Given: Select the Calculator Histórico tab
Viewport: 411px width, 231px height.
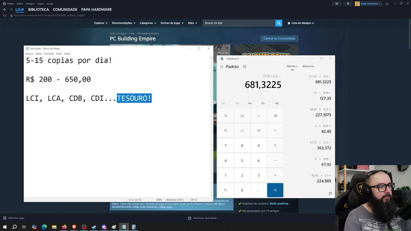Looking at the screenshot, I should (x=292, y=66).
